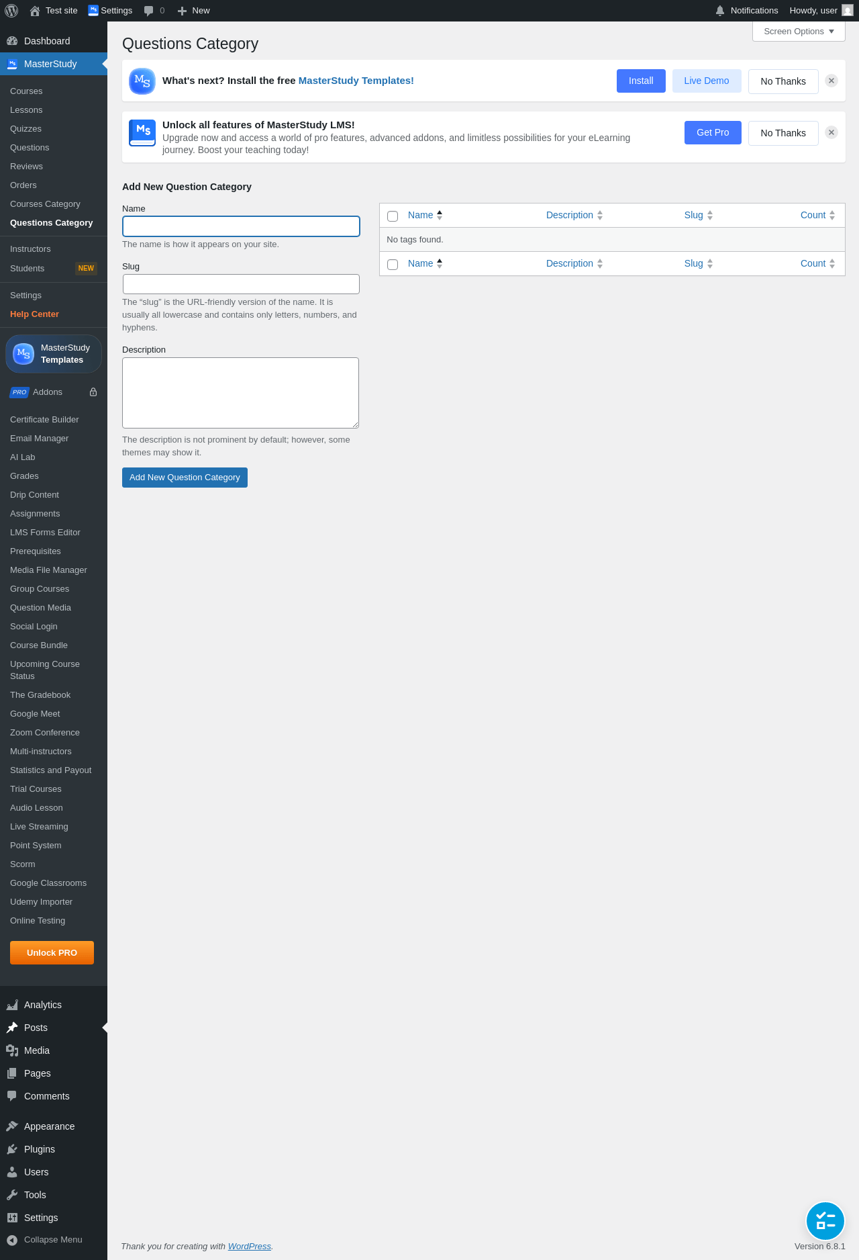Click the Users person icon
The image size is (859, 1260).
coord(12,1172)
